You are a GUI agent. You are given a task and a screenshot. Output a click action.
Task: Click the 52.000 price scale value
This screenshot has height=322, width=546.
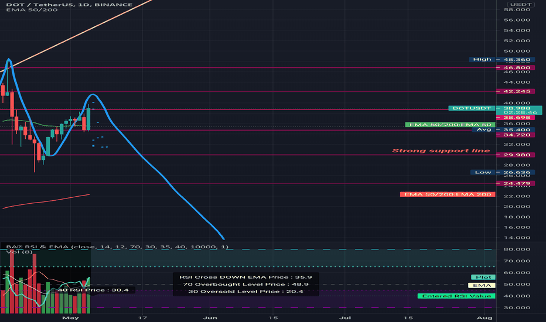click(x=517, y=41)
